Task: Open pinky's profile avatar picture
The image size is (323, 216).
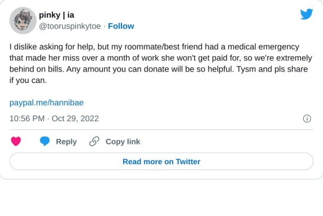Action: [23, 20]
